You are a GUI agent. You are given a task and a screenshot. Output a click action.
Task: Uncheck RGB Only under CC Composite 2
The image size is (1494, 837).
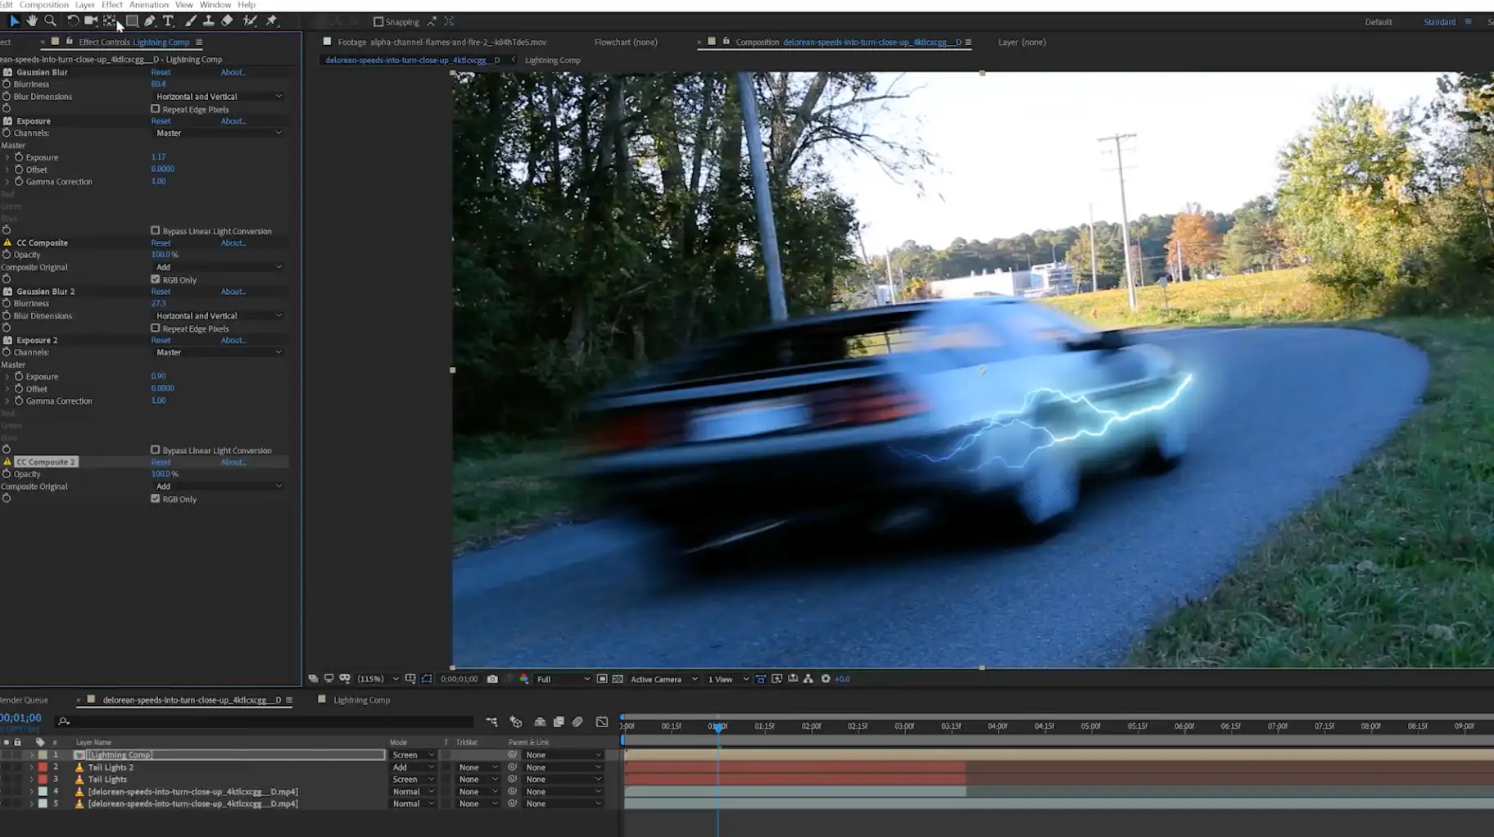(156, 499)
